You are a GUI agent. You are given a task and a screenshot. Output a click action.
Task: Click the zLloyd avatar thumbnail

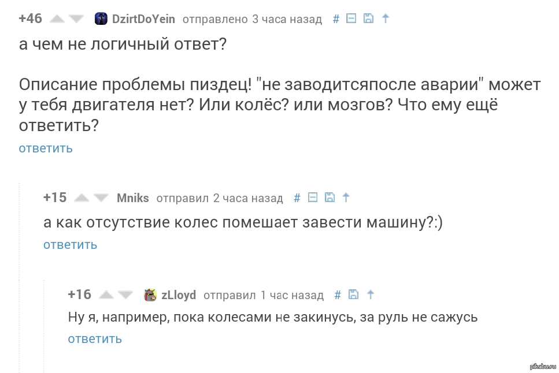point(150,295)
